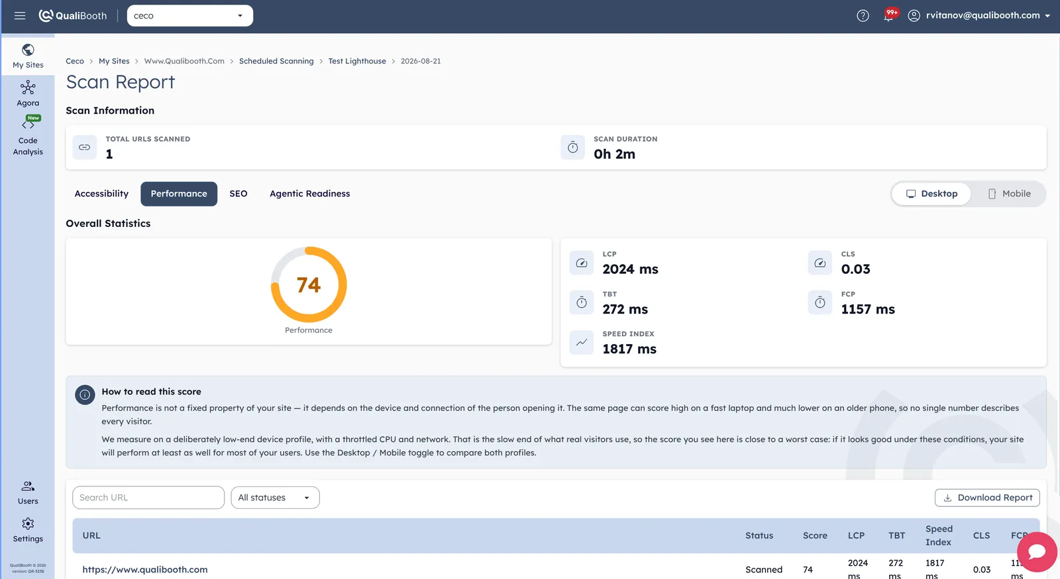Click the performance score 74 gauge

tap(309, 285)
